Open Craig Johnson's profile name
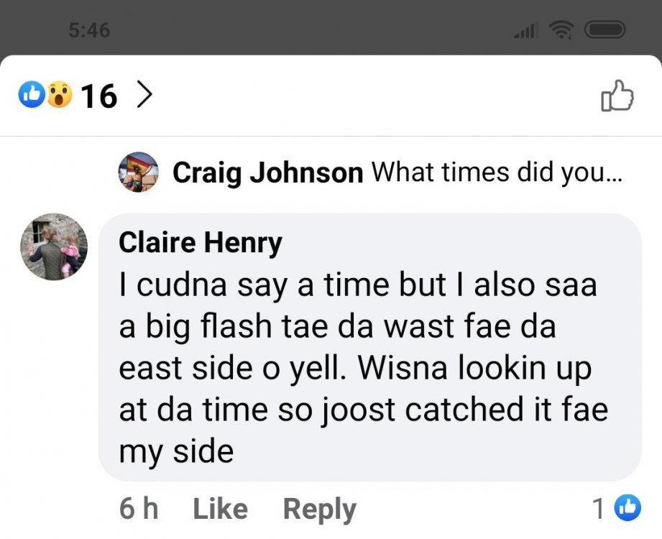 pyautogui.click(x=267, y=172)
